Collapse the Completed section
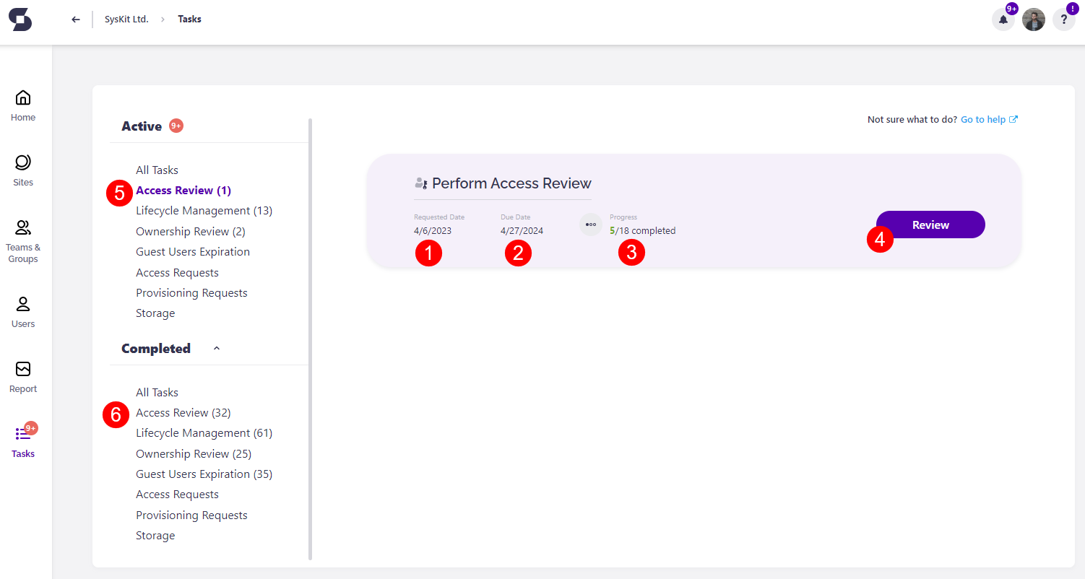Screen dimensions: 1085x579 coord(216,348)
